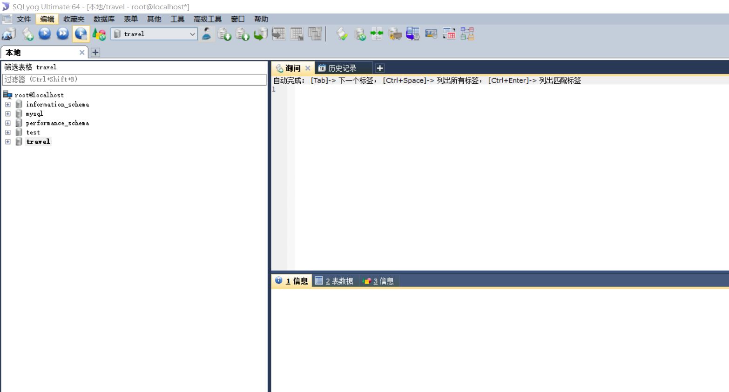Image resolution: width=729 pixels, height=392 pixels.
Task: Expand the test database node
Action: (8, 133)
